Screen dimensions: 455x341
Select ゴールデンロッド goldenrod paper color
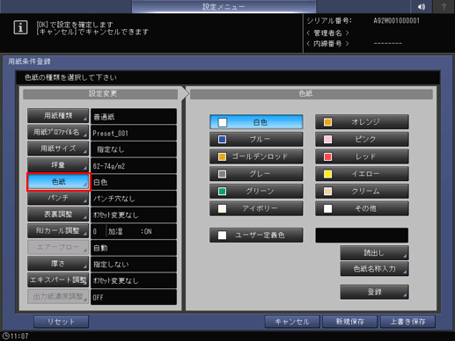click(x=256, y=156)
